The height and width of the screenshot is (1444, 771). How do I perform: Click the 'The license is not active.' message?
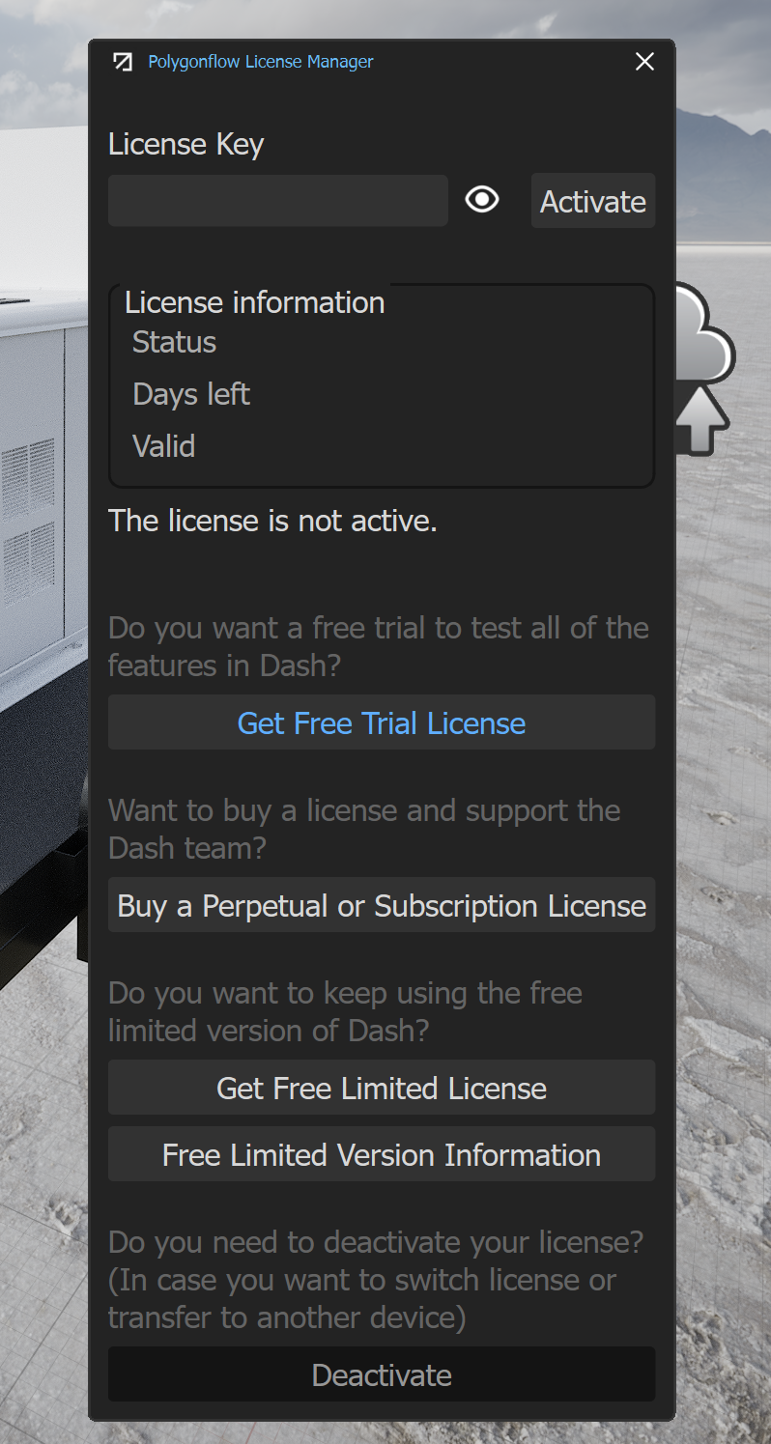pyautogui.click(x=272, y=521)
